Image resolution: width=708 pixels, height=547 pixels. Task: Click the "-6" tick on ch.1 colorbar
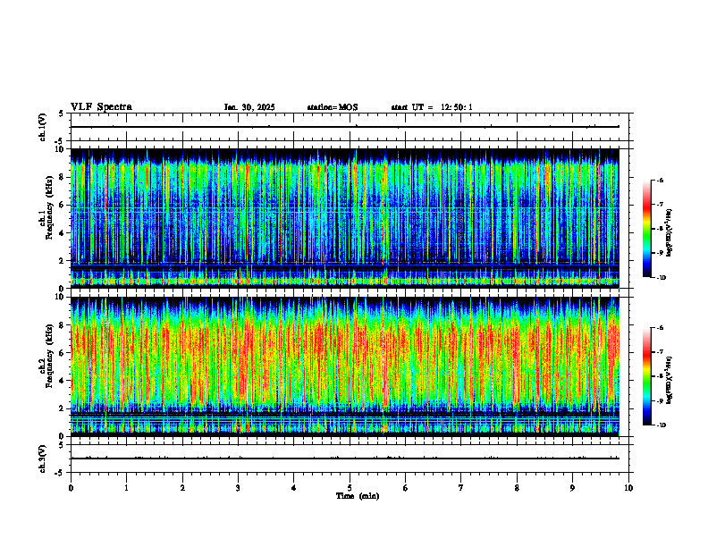pyautogui.click(x=660, y=180)
